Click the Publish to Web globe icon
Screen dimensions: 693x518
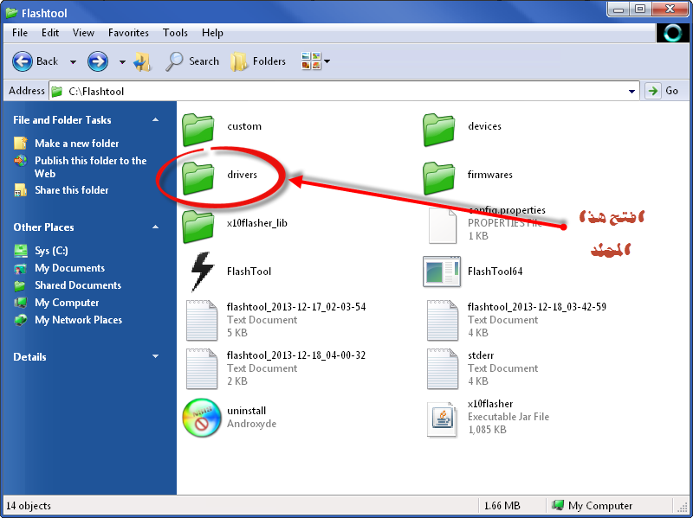tap(20, 161)
